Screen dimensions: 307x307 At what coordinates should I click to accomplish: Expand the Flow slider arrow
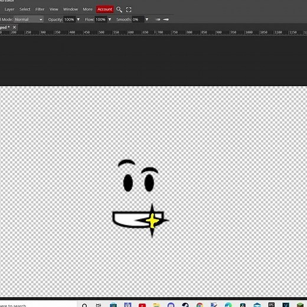click(x=110, y=19)
